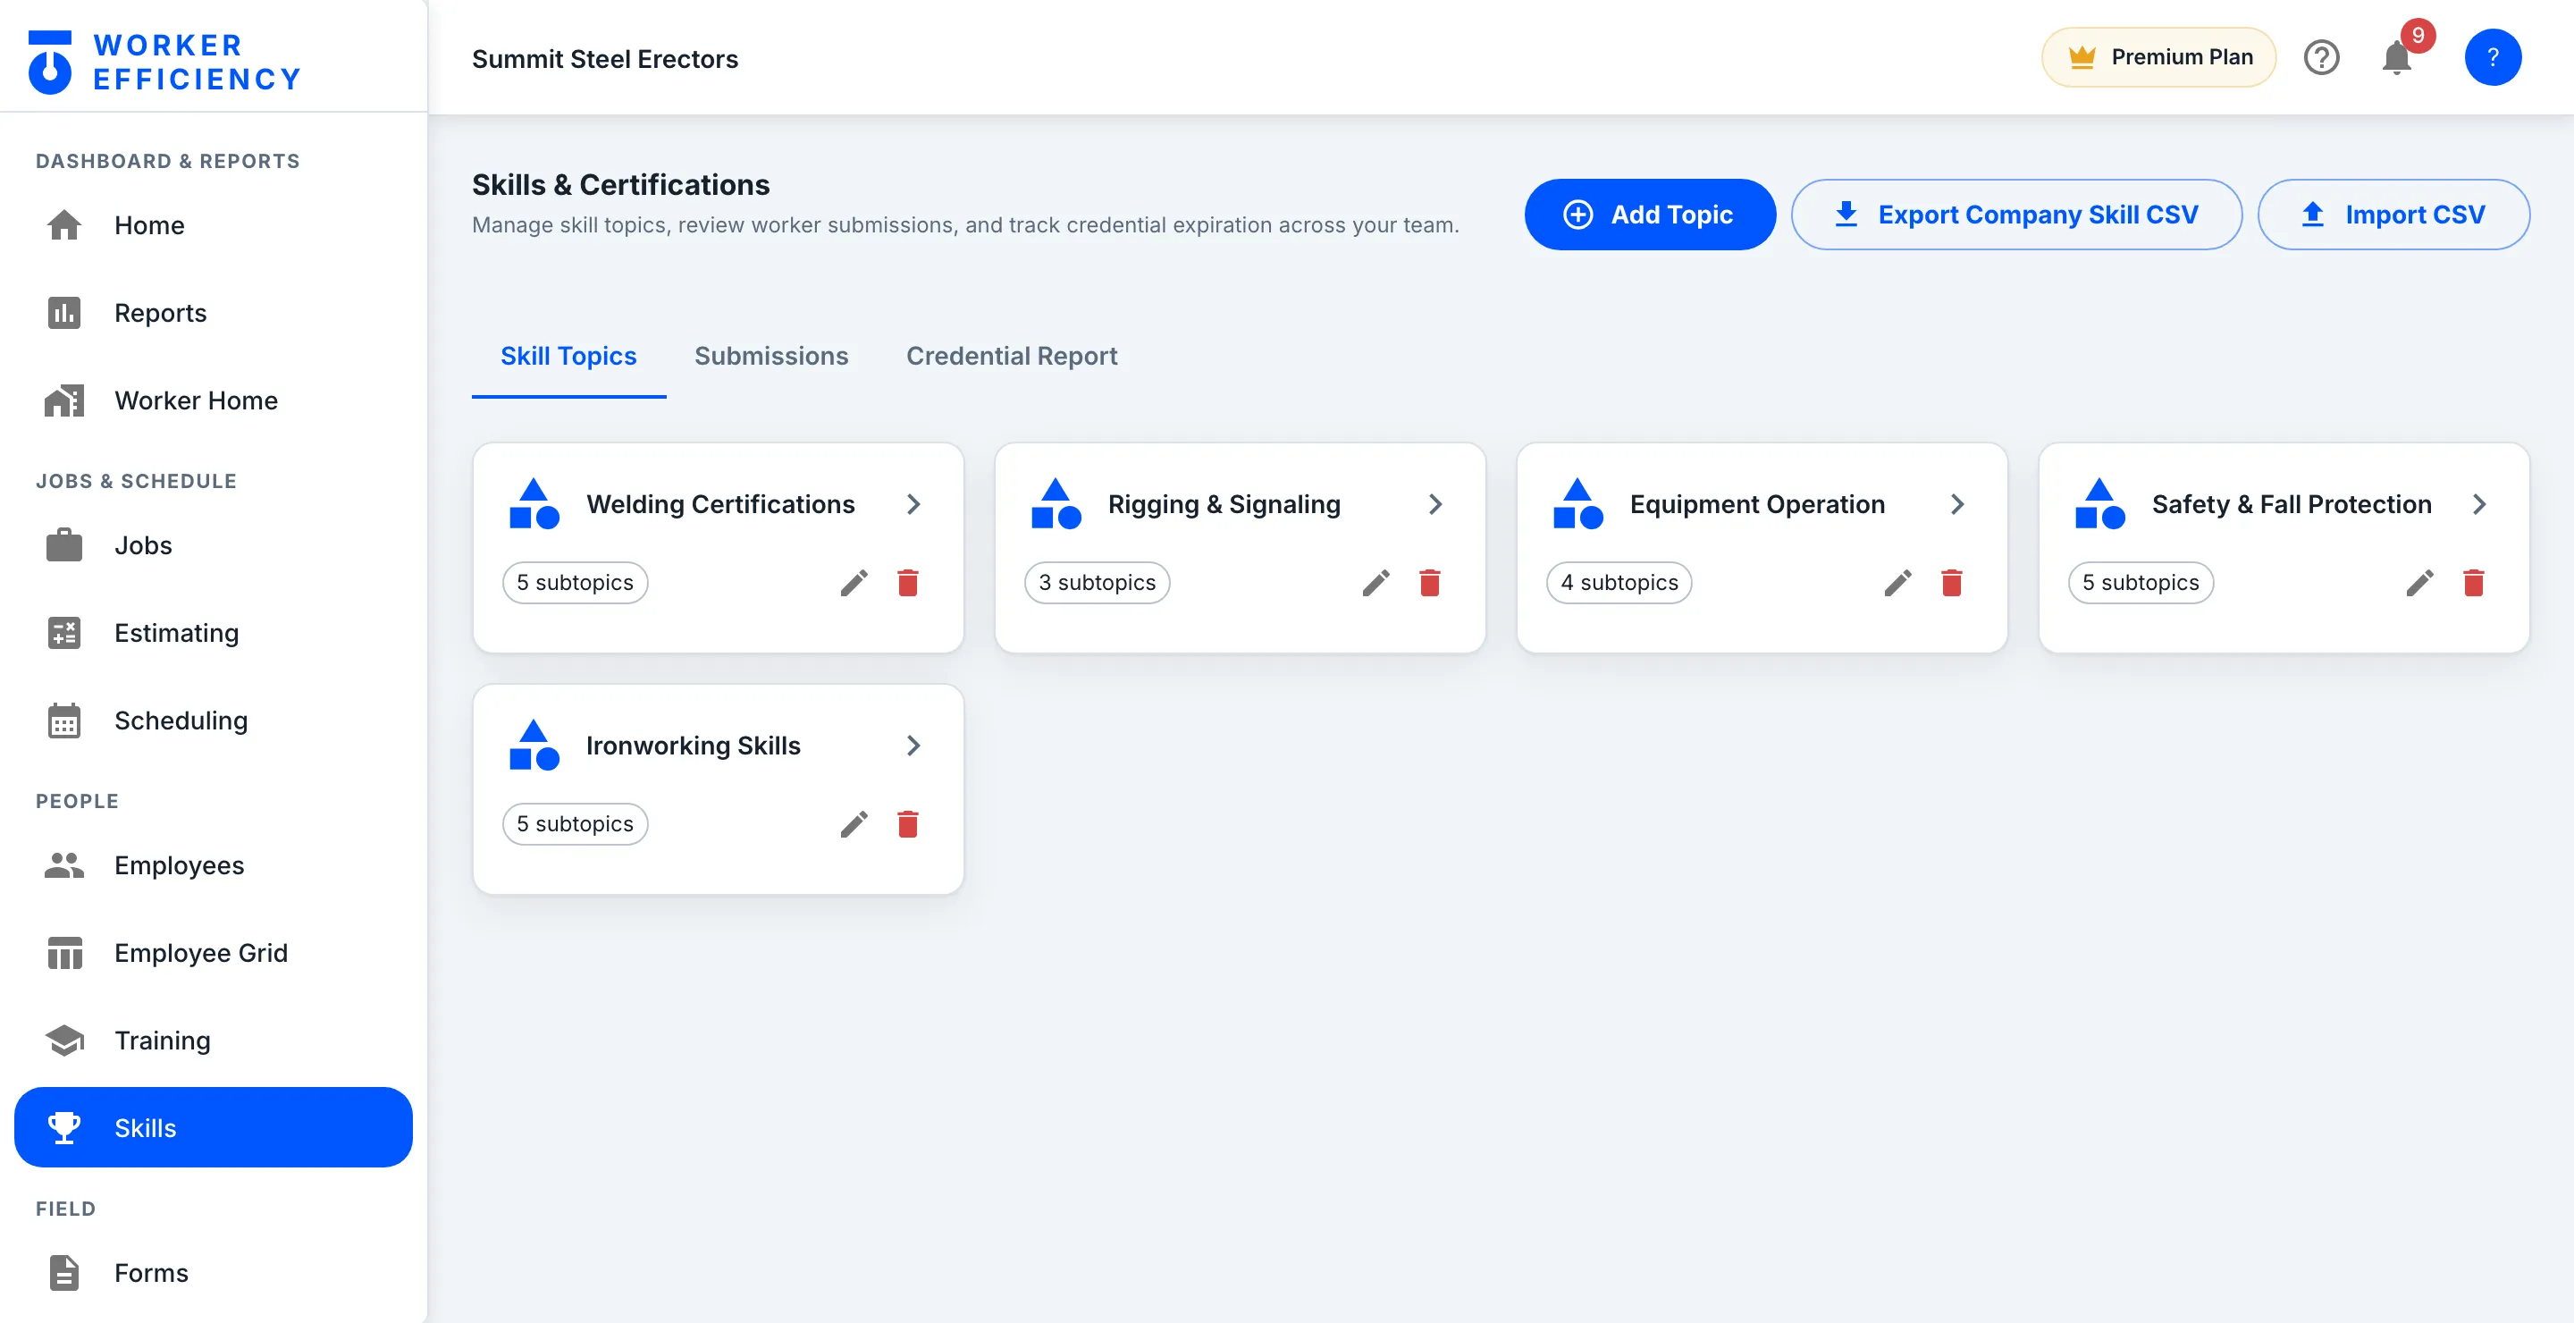Open the Scheduling page
Image resolution: width=2574 pixels, height=1323 pixels.
pos(213,721)
